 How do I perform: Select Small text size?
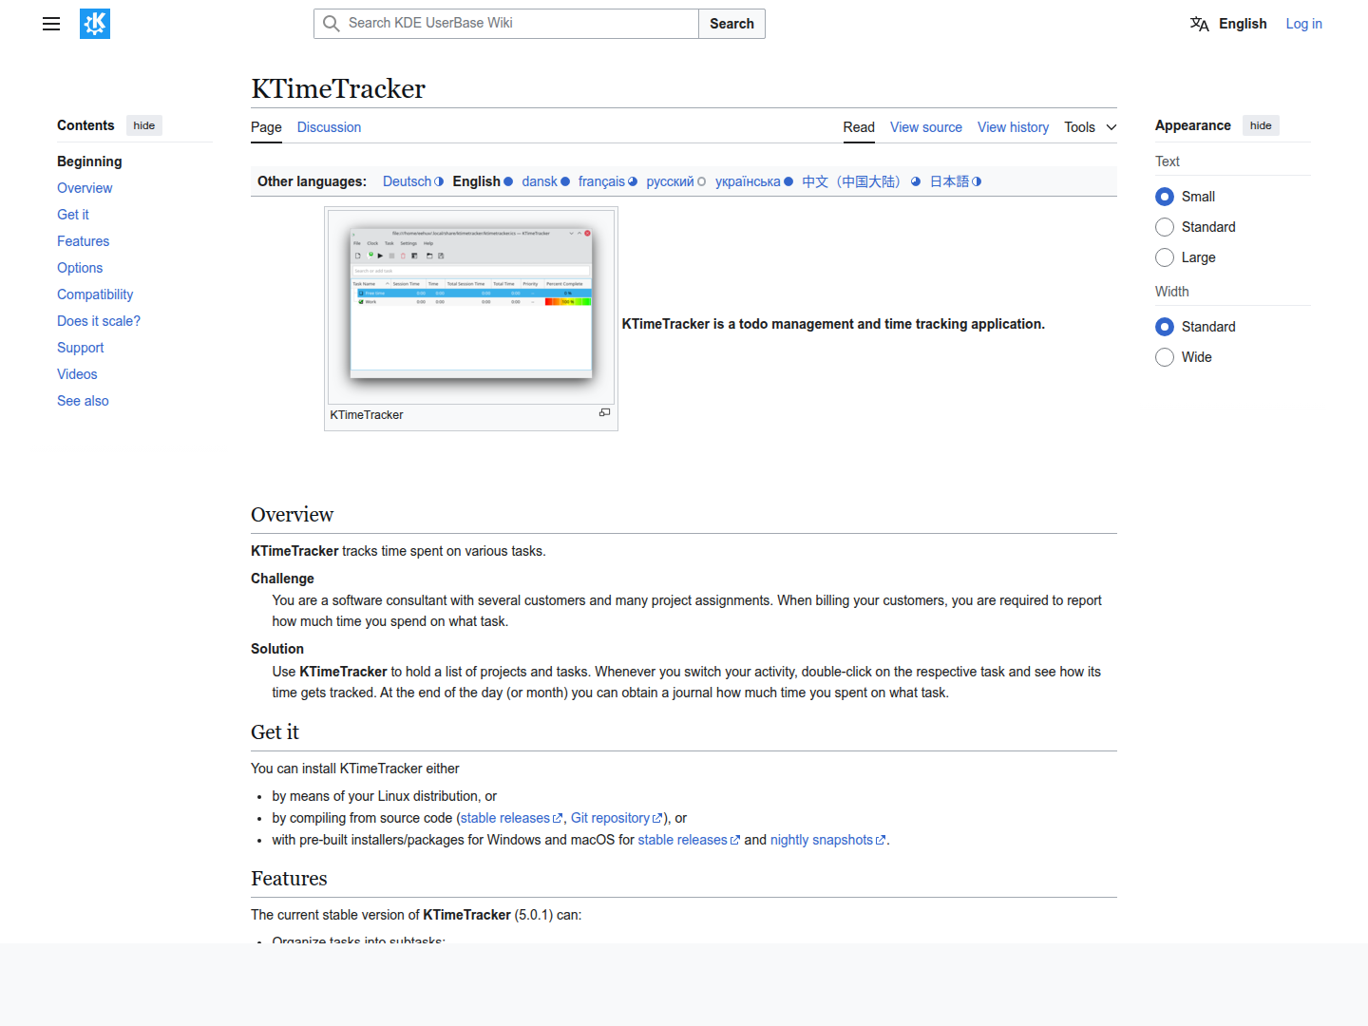pos(1165,197)
